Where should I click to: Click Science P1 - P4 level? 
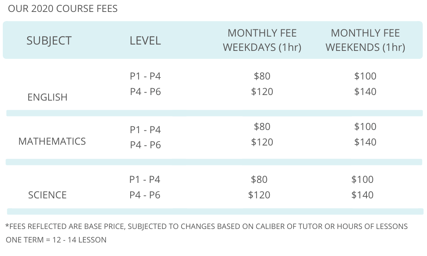(145, 179)
